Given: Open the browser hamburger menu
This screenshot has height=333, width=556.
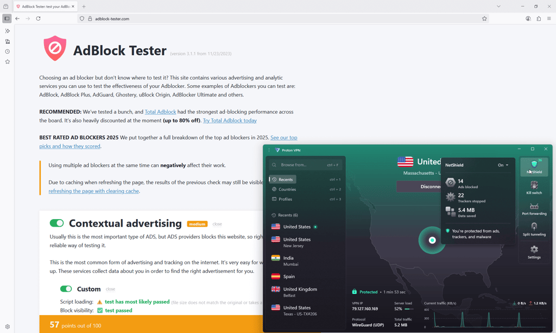Looking at the screenshot, I should coord(549,18).
